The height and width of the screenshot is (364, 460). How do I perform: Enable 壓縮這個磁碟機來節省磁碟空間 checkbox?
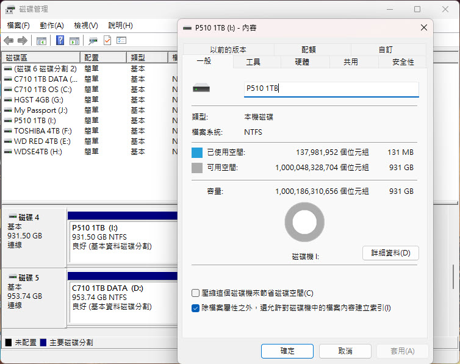pyautogui.click(x=195, y=293)
